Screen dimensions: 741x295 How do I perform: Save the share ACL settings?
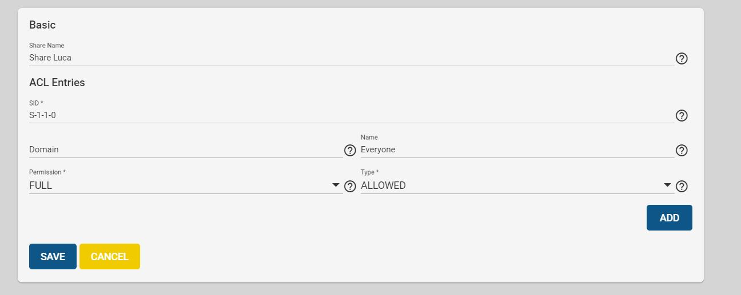pos(53,257)
